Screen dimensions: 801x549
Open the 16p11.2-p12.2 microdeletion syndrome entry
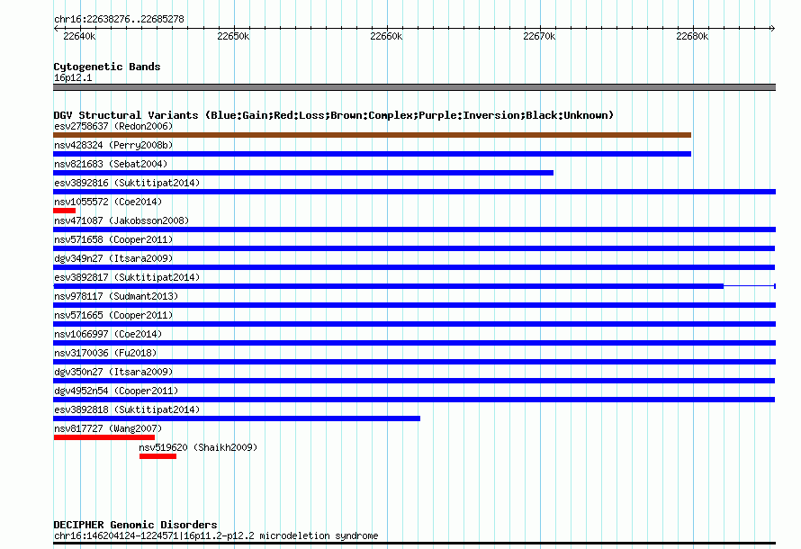click(x=216, y=535)
